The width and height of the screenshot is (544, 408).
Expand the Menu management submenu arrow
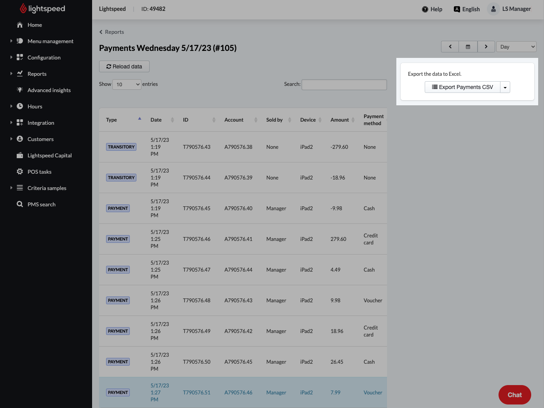(11, 41)
